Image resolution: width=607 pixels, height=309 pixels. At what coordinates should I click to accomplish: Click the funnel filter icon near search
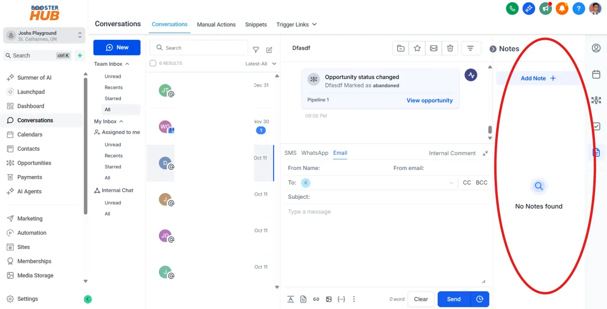click(256, 50)
